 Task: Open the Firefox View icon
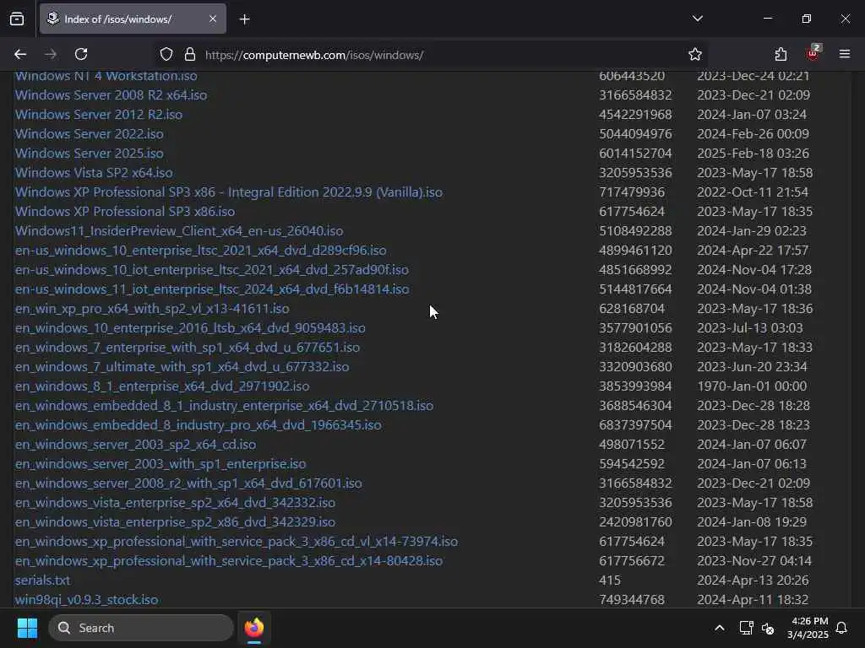pos(17,19)
